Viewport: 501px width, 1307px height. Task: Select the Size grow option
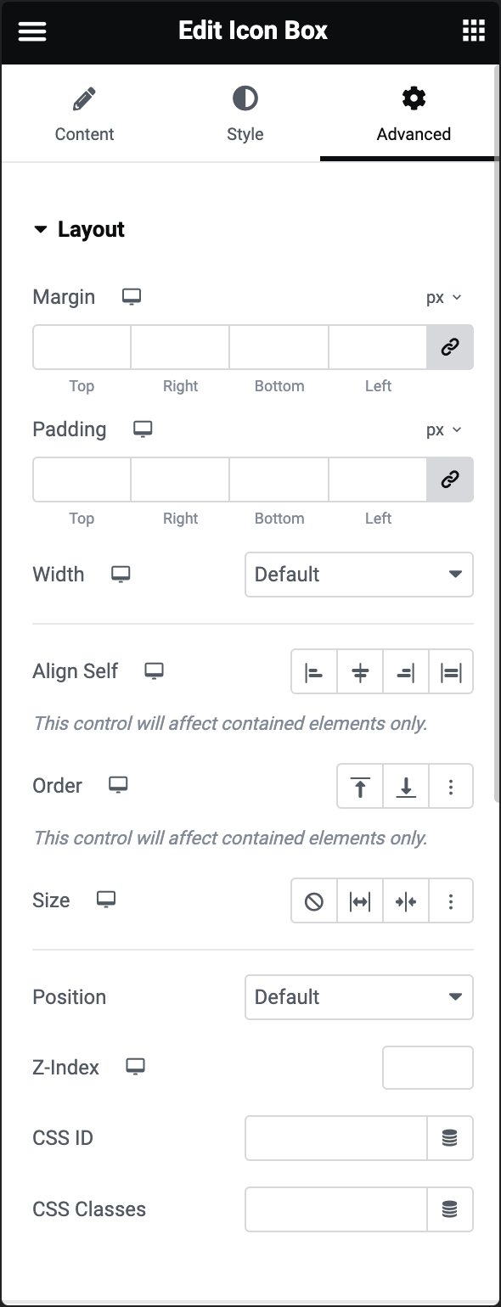359,900
